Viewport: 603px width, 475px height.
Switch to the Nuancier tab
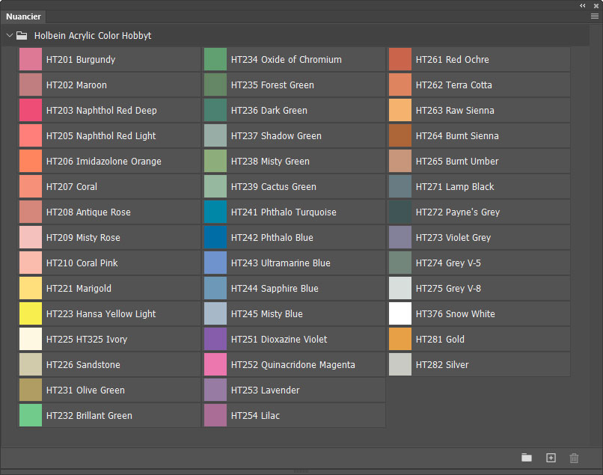(23, 16)
